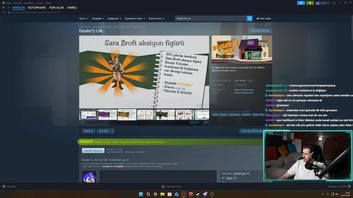Open dropdown arrow beside Yok Say
Viewport: 353px width, 198px height.
point(112,131)
